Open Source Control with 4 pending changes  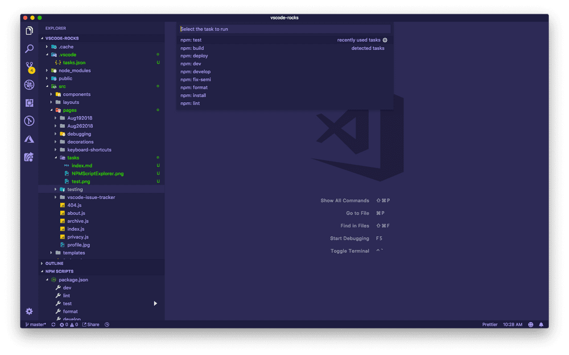[x=28, y=66]
